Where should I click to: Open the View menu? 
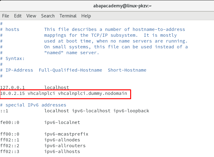31,16
